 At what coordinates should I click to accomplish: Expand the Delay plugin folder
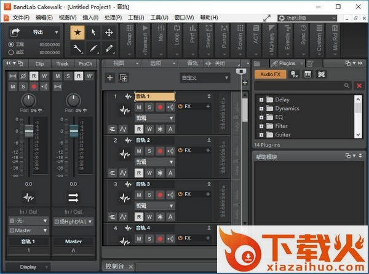[x=261, y=100]
